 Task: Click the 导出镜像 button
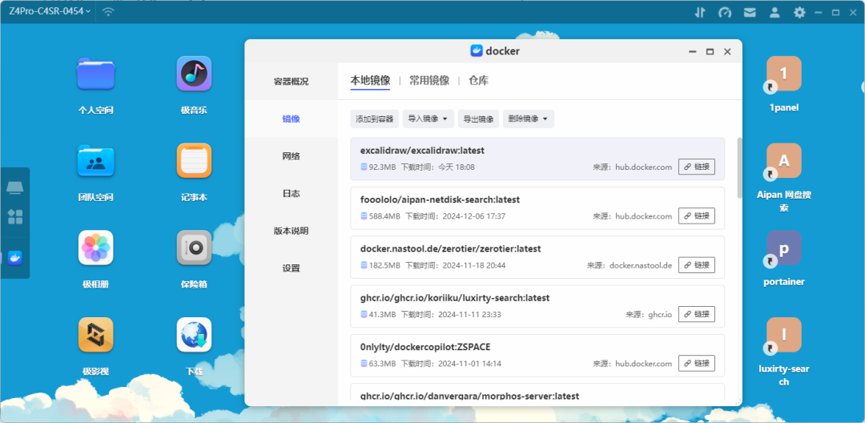478,119
